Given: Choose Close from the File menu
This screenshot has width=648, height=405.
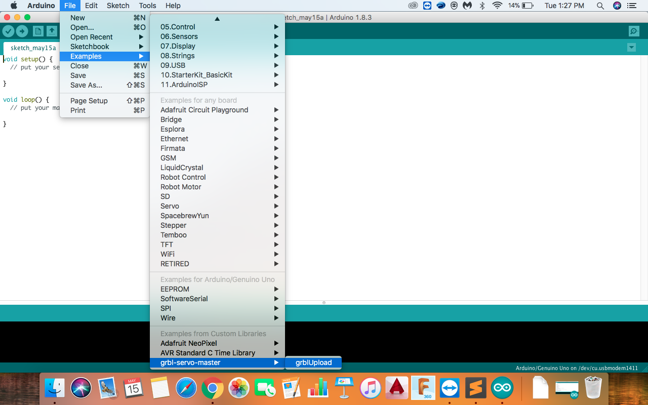Looking at the screenshot, I should pos(104,66).
